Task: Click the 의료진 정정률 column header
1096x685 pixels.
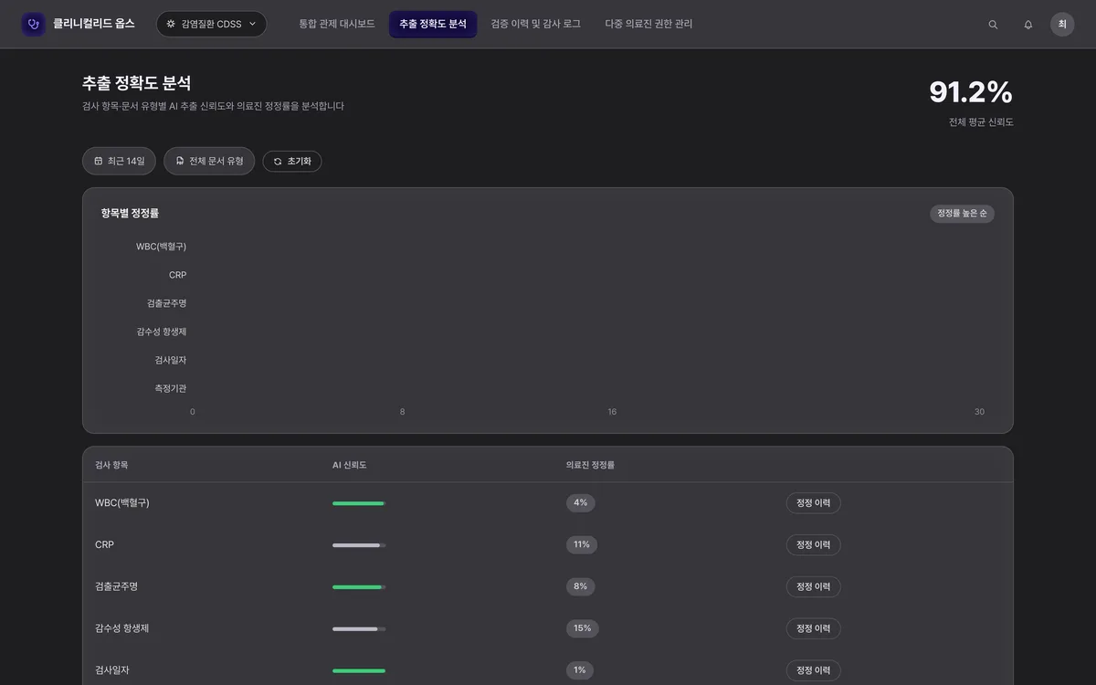Action: click(x=590, y=465)
